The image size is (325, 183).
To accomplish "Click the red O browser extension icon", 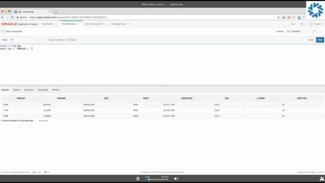I will [289, 17].
